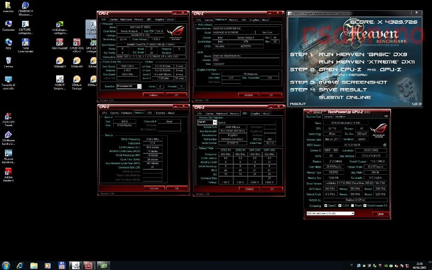Open the Cestino recycle bin

[x=8, y=62]
